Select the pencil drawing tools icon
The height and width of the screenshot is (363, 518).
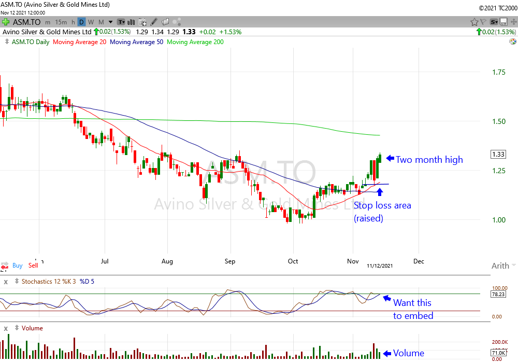coord(154,22)
